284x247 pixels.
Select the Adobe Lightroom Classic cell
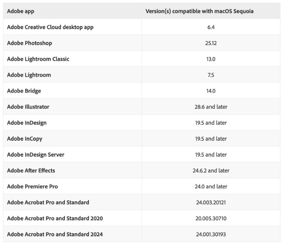[x=38, y=59]
